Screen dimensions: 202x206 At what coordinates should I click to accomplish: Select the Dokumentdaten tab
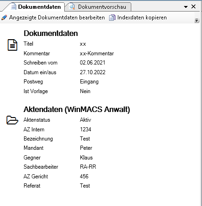37,7
